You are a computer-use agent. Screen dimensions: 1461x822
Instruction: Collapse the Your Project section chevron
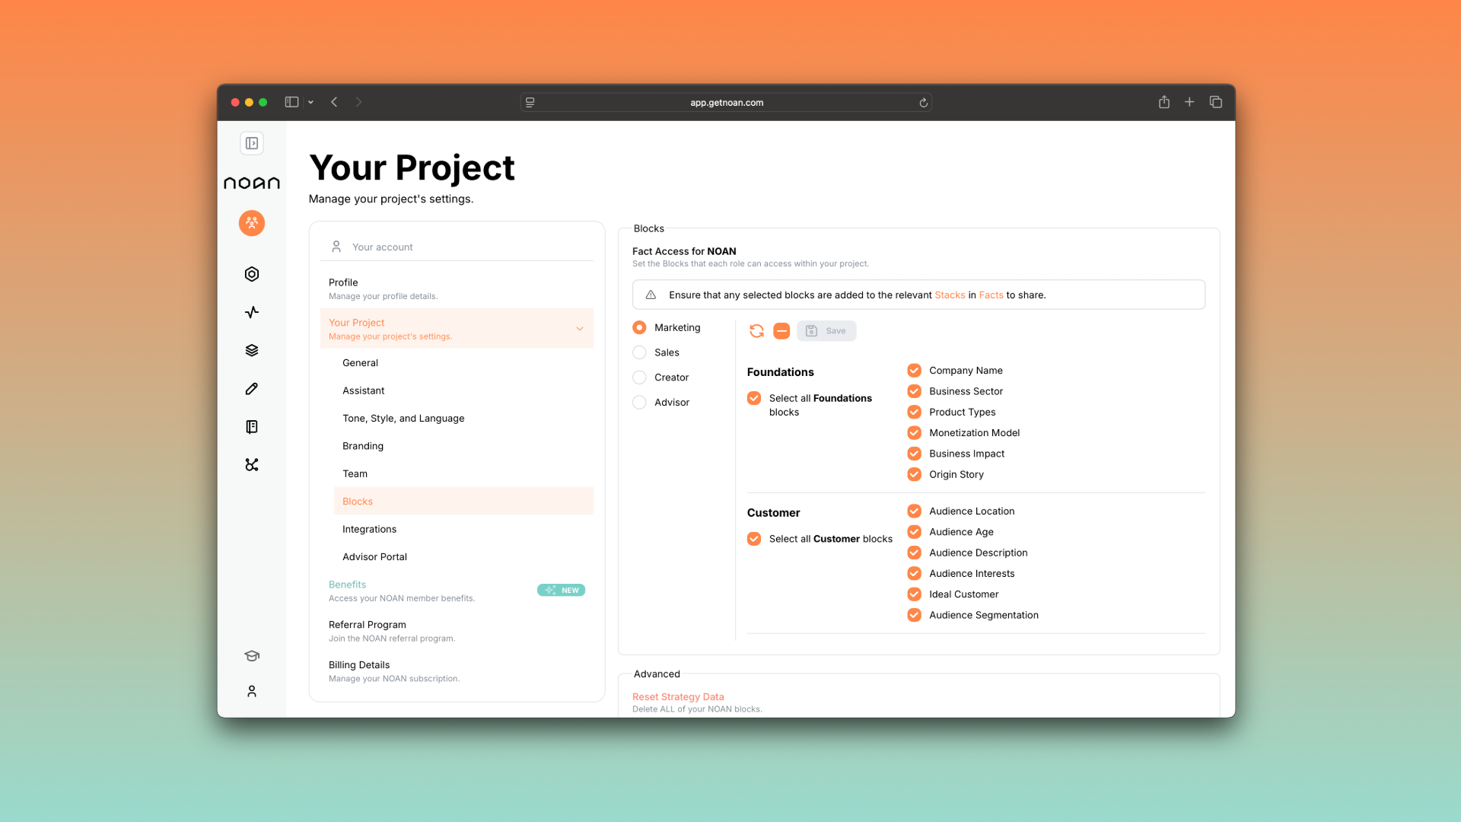tap(580, 329)
